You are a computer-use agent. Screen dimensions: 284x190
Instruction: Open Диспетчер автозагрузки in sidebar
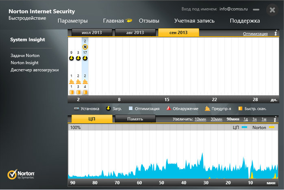coord(35,70)
